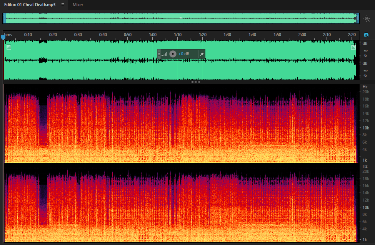Image resolution: width=375 pixels, height=245 pixels.
Task: Click the center grip of the overview navigator
Action: click(181, 18)
